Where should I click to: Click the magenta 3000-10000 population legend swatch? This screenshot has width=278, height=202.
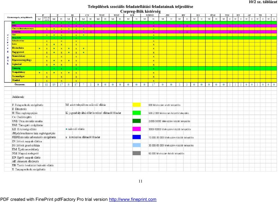click(136, 129)
